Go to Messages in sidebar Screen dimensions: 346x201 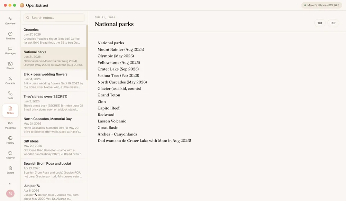click(x=10, y=51)
